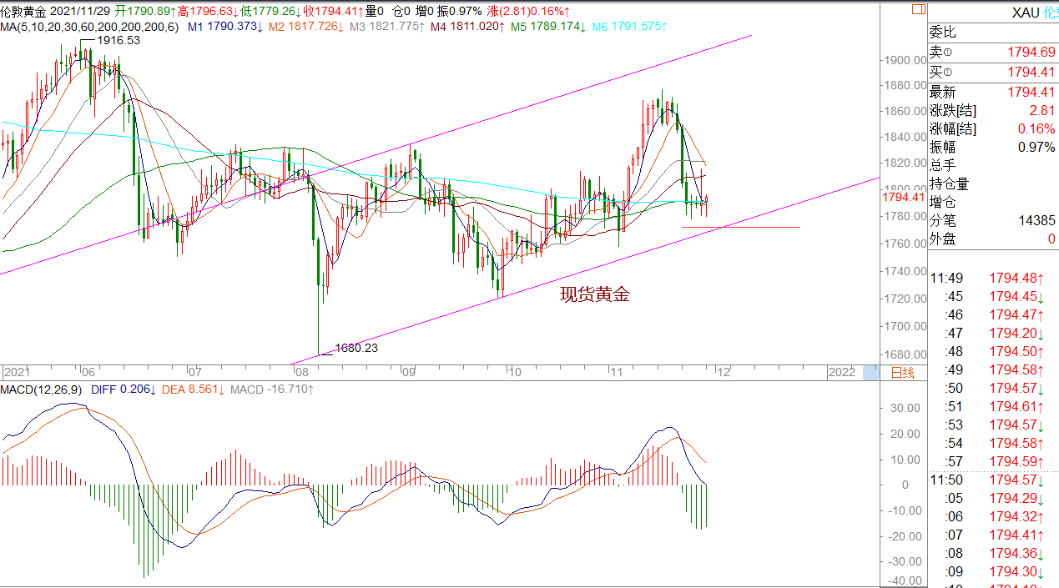1059x588 pixels.
Task: Click the MACD -16.710 value label
Action: 271,389
